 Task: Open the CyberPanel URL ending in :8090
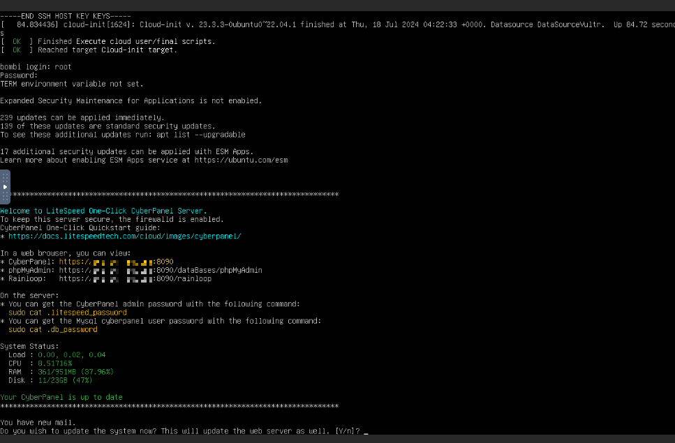117,262
